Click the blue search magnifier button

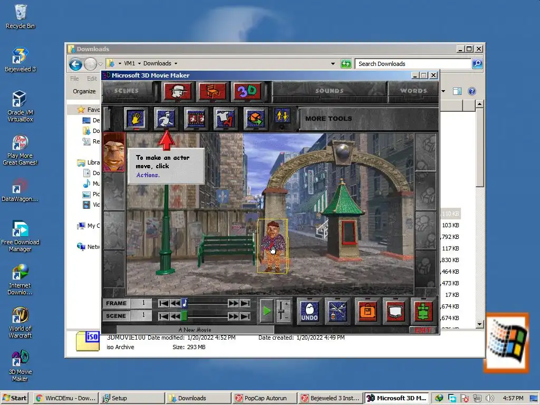477,64
